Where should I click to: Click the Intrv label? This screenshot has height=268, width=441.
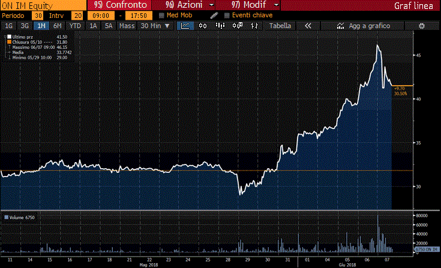tap(56, 16)
